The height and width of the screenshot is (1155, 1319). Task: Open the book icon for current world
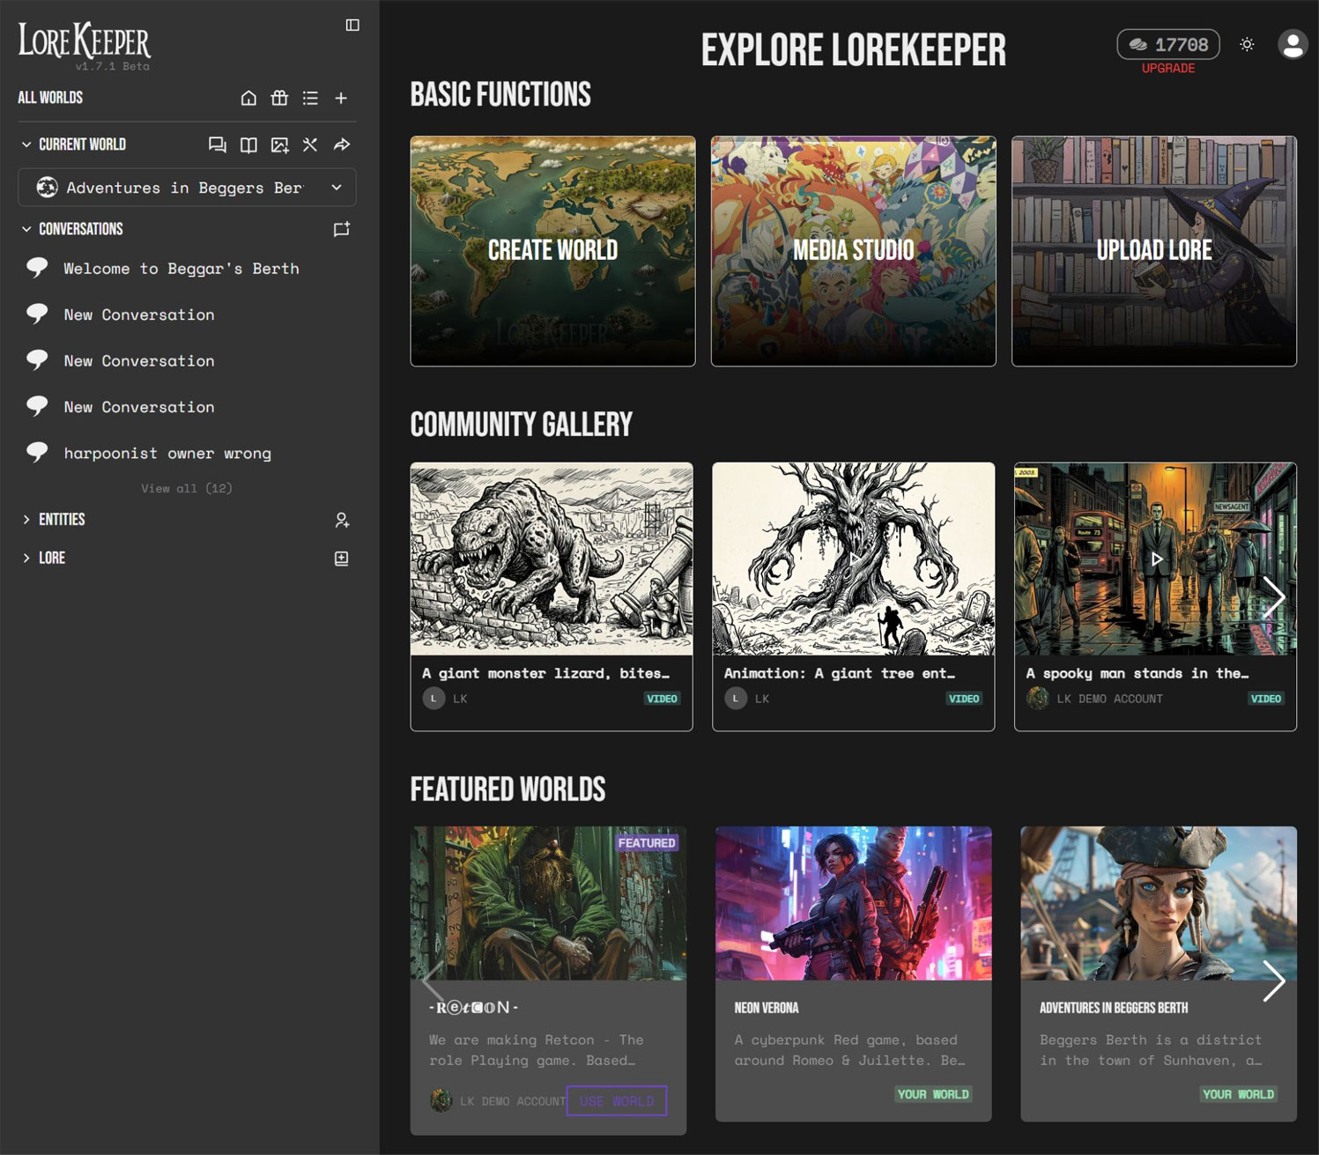[248, 144]
